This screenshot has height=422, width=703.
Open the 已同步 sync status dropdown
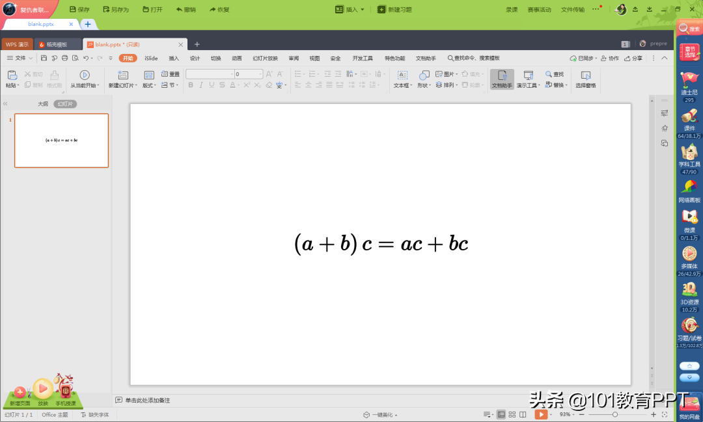tap(583, 59)
